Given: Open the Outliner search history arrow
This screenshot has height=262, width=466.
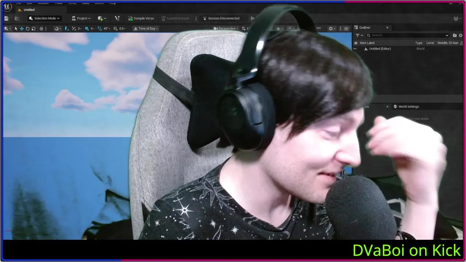Looking at the screenshot, I should (447, 35).
